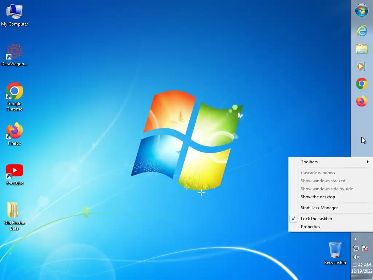This screenshot has width=373, height=280.
Task: Click the volume speaker tray icon
Action: 356,257
